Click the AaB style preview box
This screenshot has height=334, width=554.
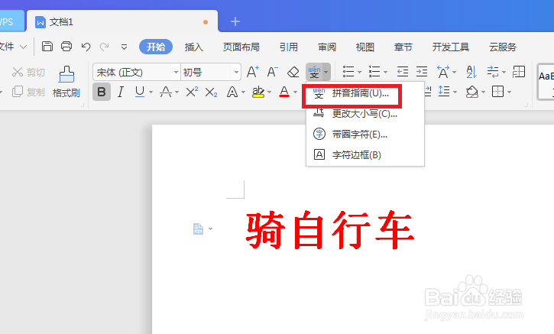coord(545,82)
